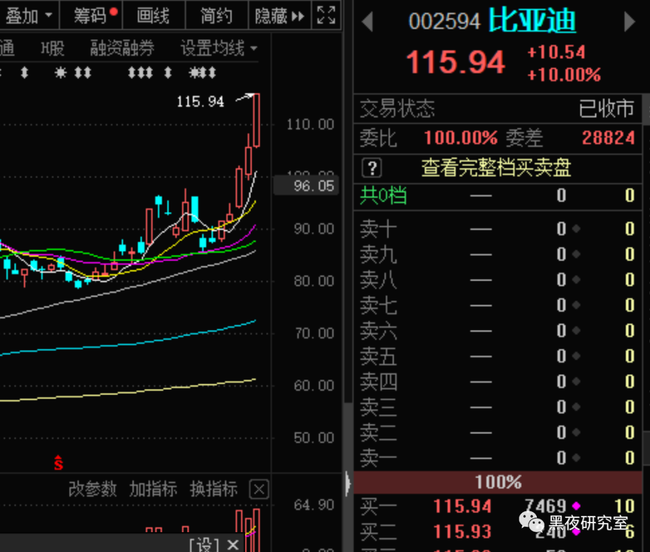The image size is (650, 552).
Task: Click 换指标 to switch indicator
Action: [x=214, y=489]
